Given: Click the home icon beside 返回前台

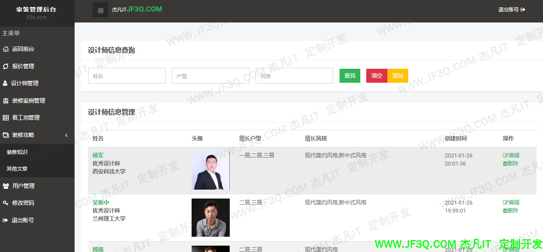Looking at the screenshot, I should tap(6, 49).
